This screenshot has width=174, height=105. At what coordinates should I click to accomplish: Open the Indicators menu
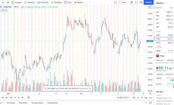30,2
